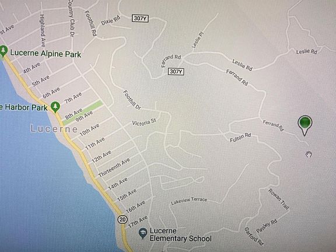This screenshot has width=336, height=252.
Task: Click the Leslie Pl road label
Action: click(198, 40)
